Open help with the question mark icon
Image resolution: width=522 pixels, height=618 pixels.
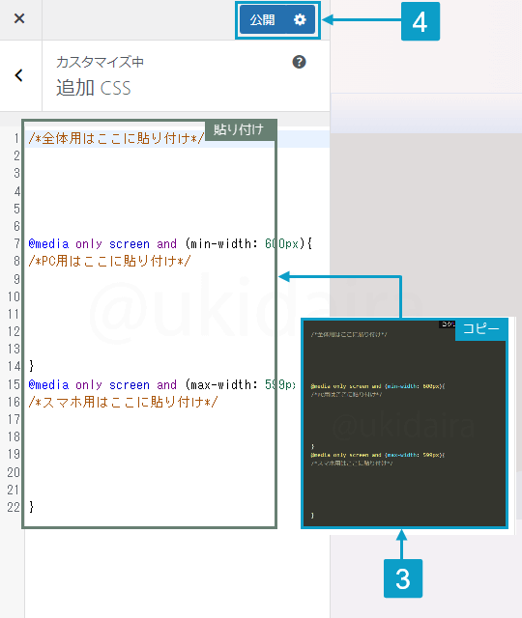299,62
